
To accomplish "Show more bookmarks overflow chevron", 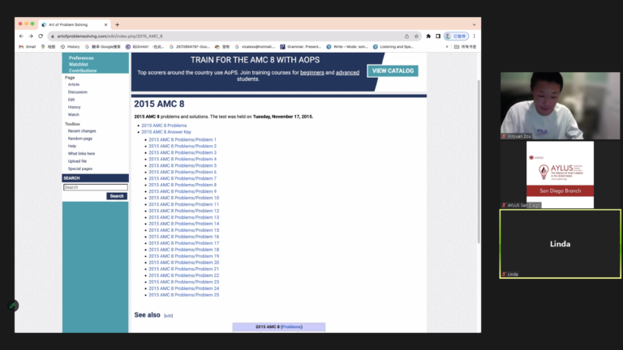I will pos(447,47).
